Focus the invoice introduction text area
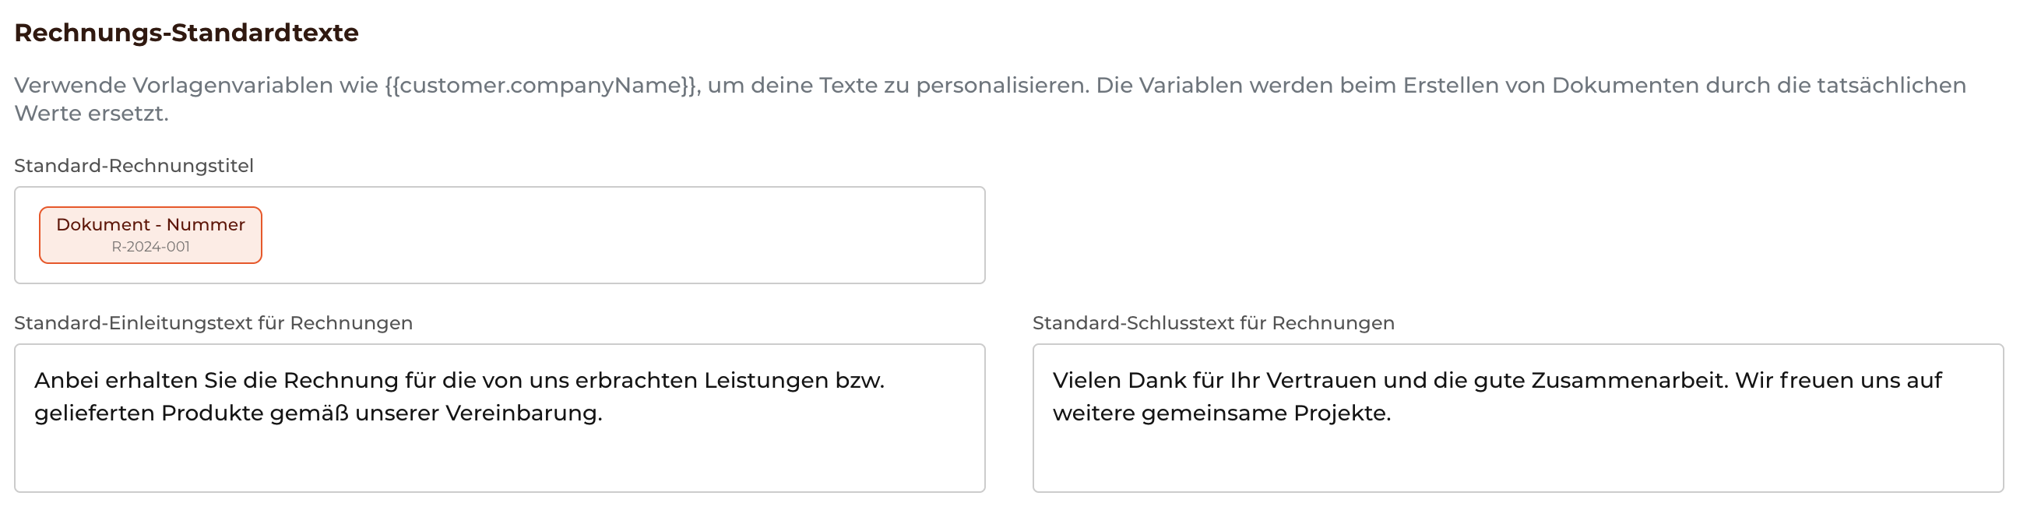Screen dimensions: 2020x517 pyautogui.click(x=499, y=417)
